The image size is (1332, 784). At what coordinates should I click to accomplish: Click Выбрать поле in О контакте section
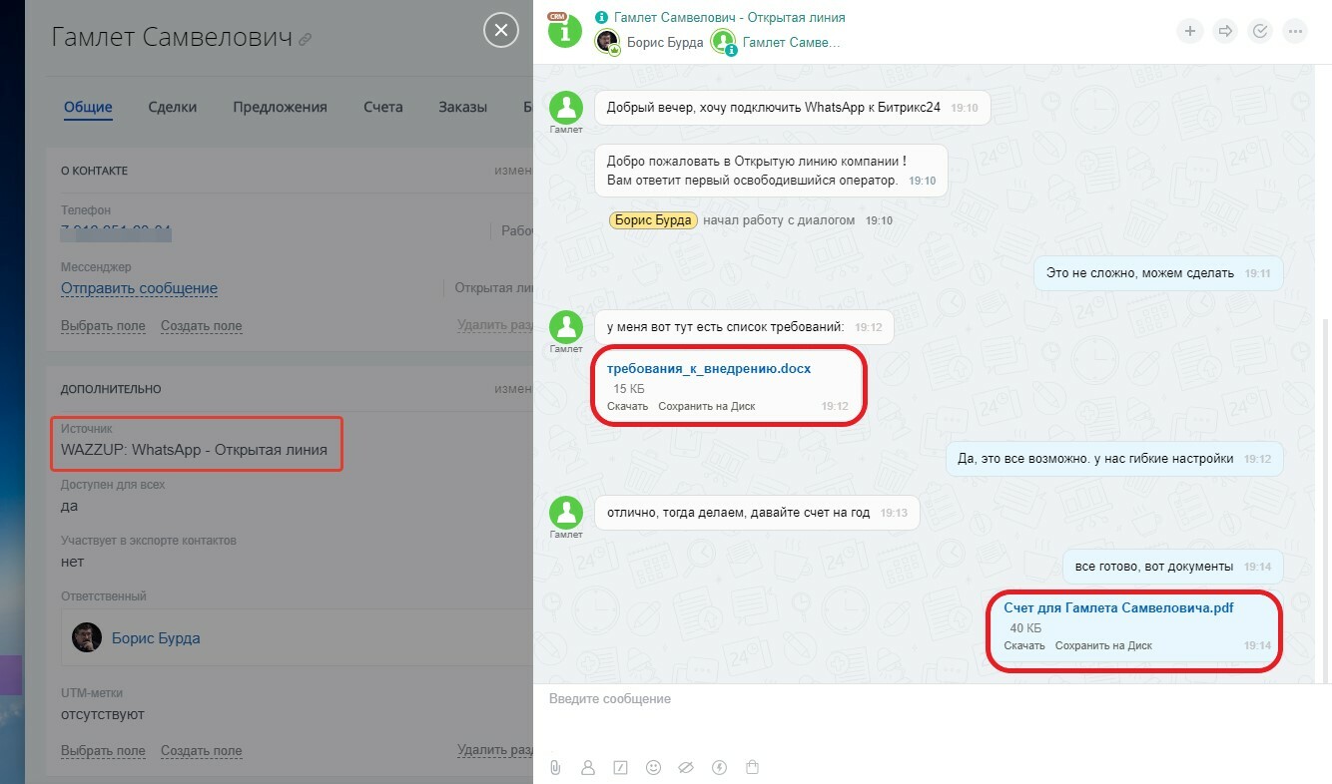click(x=103, y=326)
